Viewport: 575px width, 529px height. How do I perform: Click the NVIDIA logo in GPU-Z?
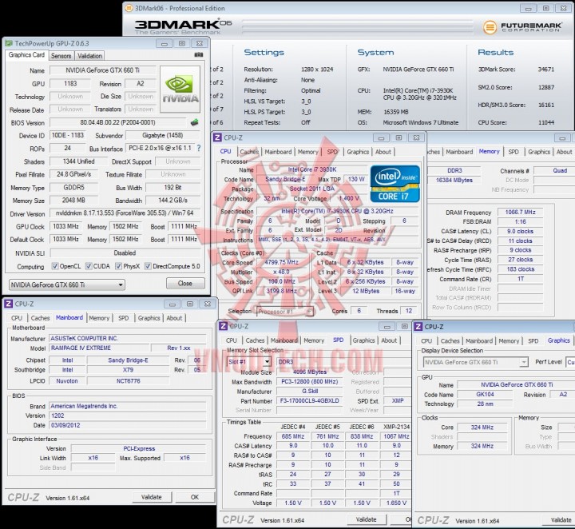pos(180,89)
